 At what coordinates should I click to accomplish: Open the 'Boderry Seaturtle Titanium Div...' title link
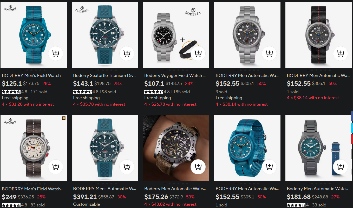click(x=105, y=75)
